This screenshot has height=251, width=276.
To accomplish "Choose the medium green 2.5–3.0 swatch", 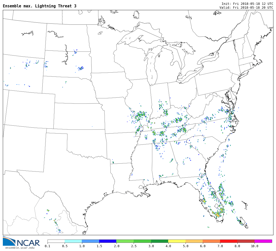I will pyautogui.click(x=142, y=241).
